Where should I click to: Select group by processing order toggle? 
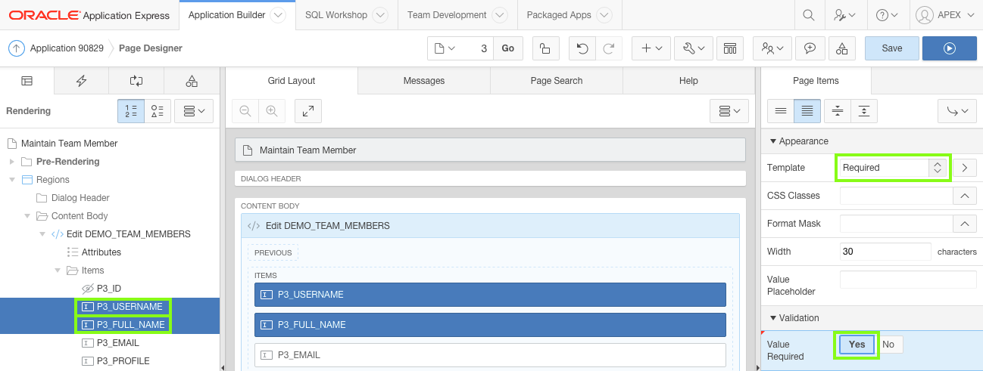point(131,111)
